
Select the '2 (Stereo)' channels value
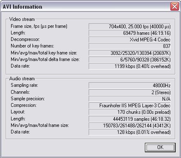click(130, 93)
